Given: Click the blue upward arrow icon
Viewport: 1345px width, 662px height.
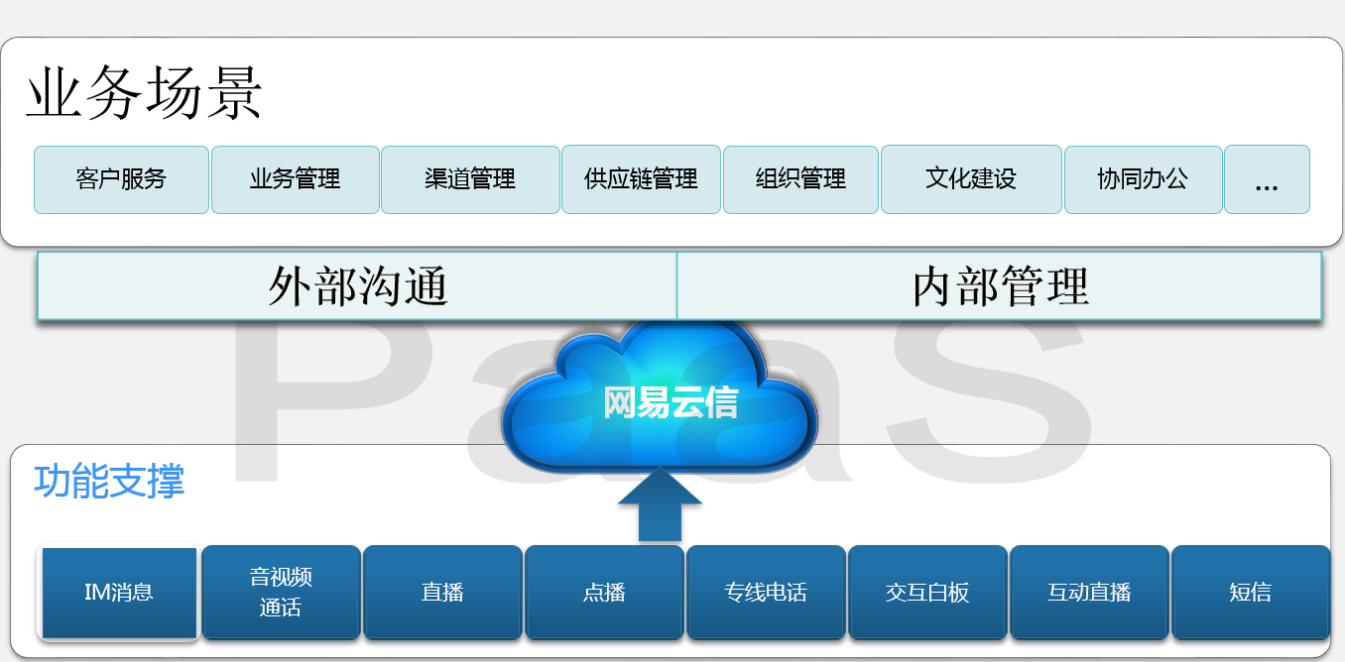Looking at the screenshot, I should tap(660, 504).
